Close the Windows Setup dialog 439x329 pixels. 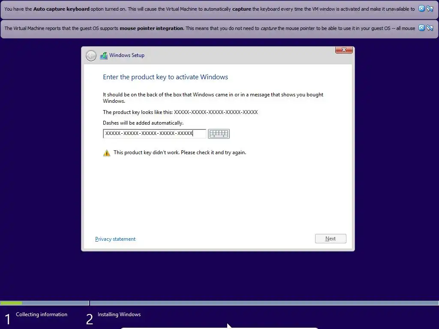344,50
